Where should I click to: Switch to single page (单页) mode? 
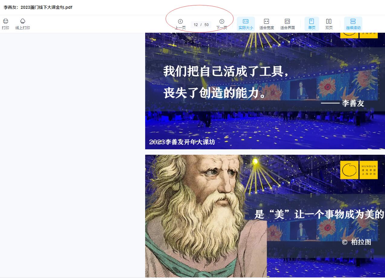[x=312, y=24]
